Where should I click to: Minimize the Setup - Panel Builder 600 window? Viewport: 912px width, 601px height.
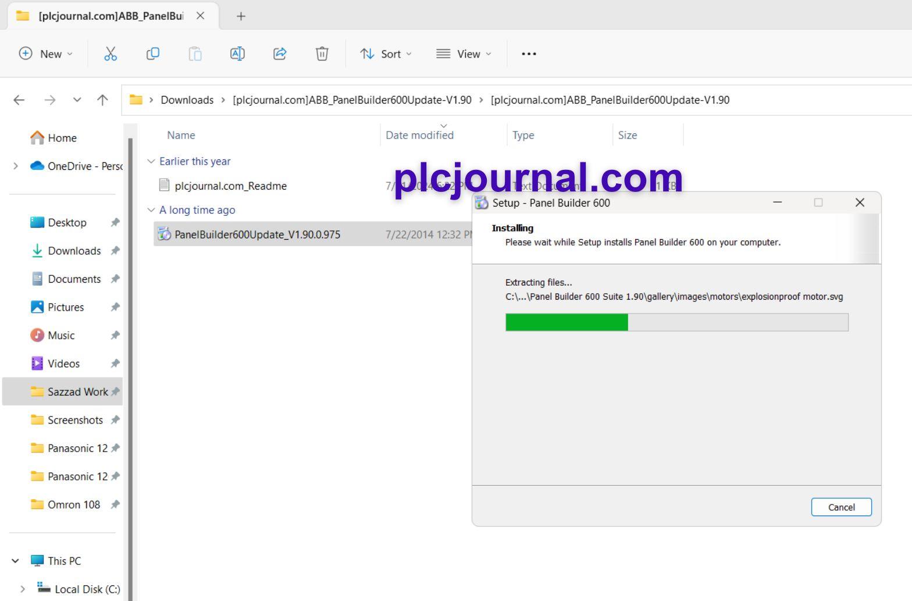pyautogui.click(x=777, y=202)
